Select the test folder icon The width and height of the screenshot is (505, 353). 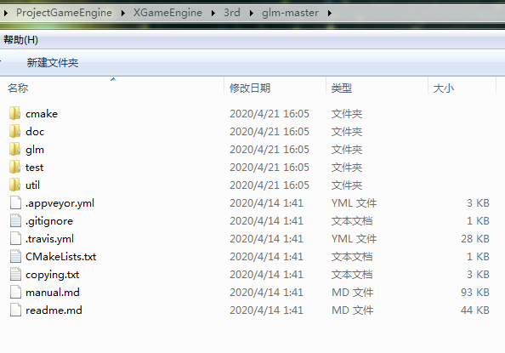pyautogui.click(x=14, y=167)
